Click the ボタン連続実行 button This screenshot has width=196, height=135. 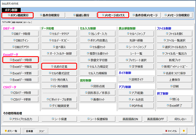(x=17, y=15)
